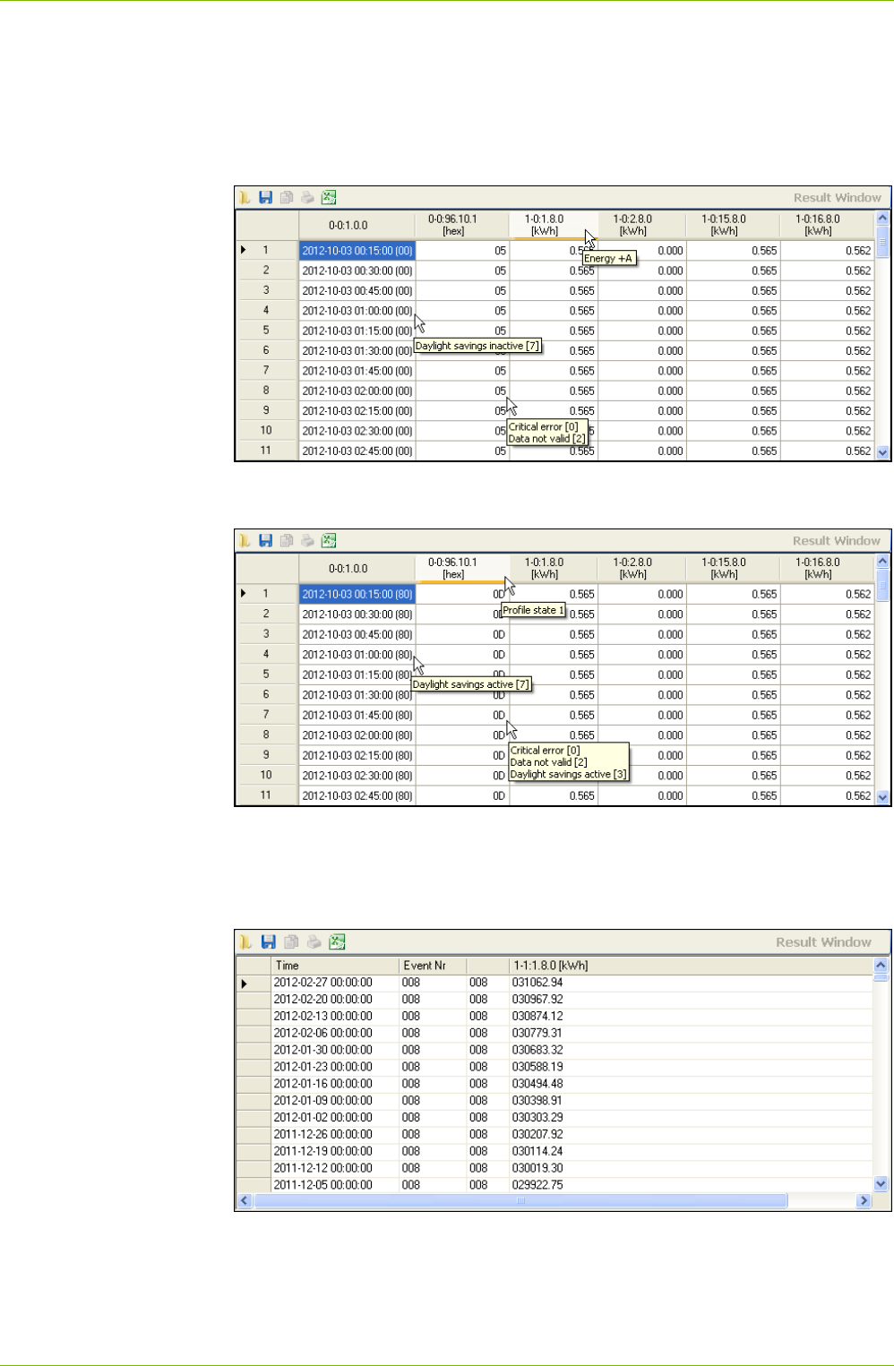Select cell 2012-10-03 01:45:00 (00)
894x1366 pixels.
[x=357, y=371]
